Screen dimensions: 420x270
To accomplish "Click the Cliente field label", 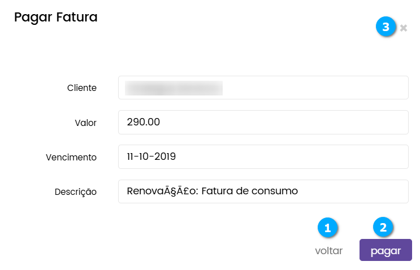I will 82,88.
